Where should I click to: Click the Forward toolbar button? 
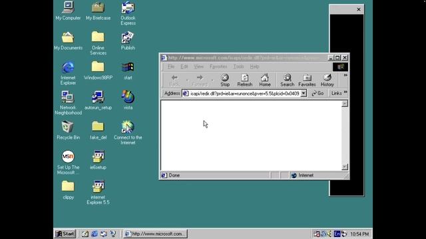coord(200,80)
